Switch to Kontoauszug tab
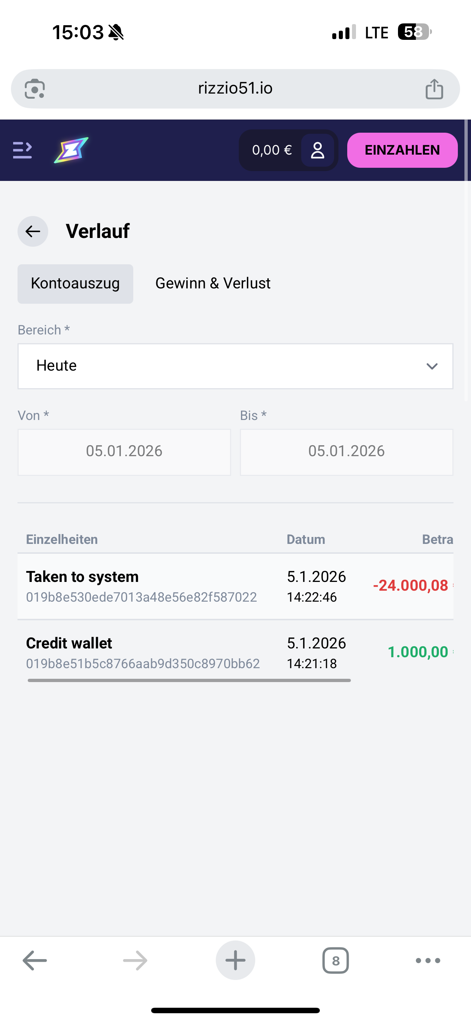 [75, 284]
